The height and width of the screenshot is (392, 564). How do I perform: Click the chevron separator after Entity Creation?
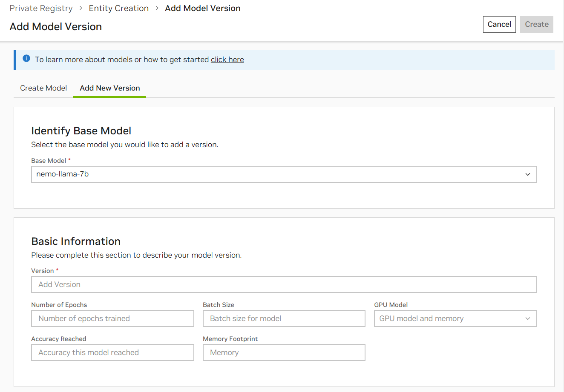pyautogui.click(x=157, y=9)
